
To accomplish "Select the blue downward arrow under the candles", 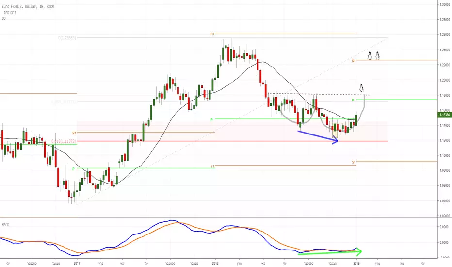I will coord(318,137).
